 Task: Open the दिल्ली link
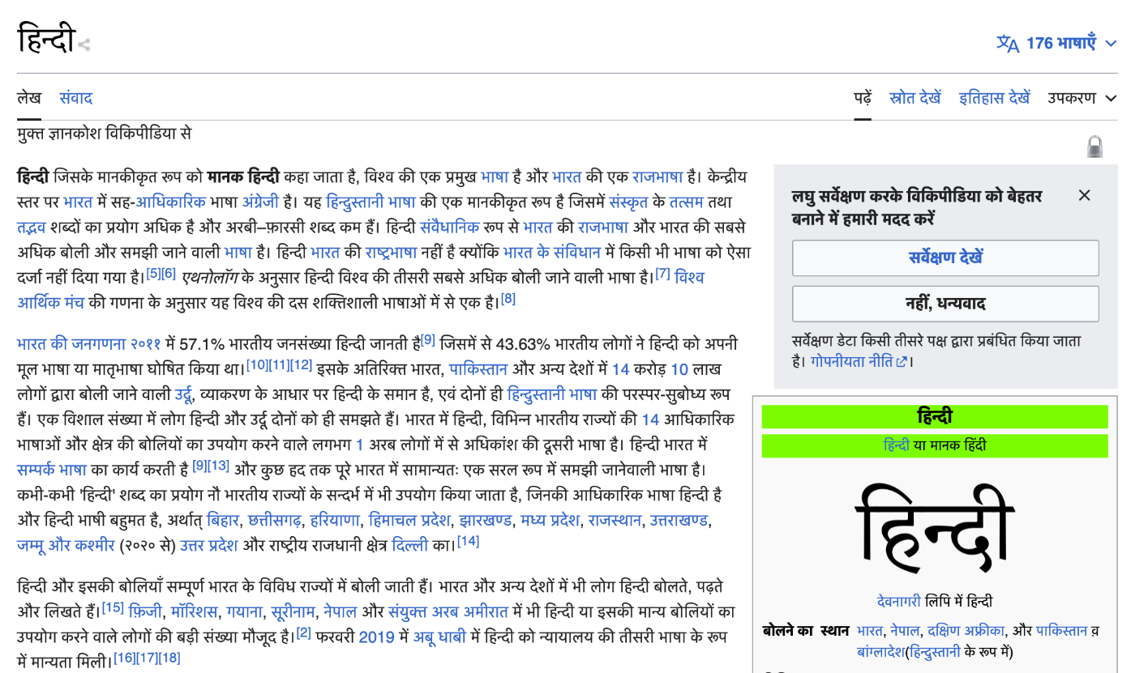pos(409,544)
